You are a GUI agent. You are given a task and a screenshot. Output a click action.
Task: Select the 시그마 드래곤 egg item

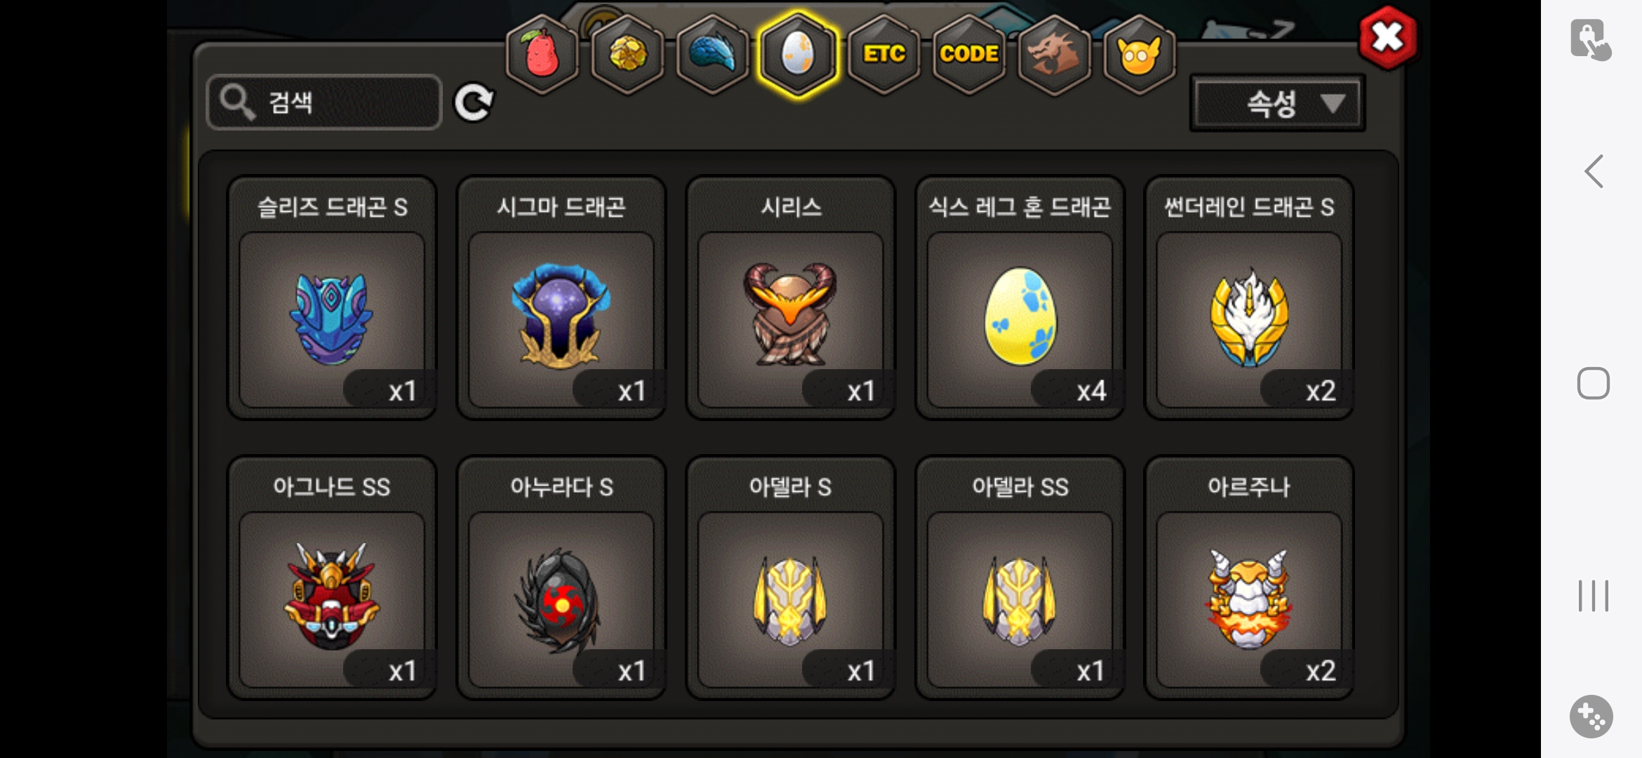pos(561,298)
